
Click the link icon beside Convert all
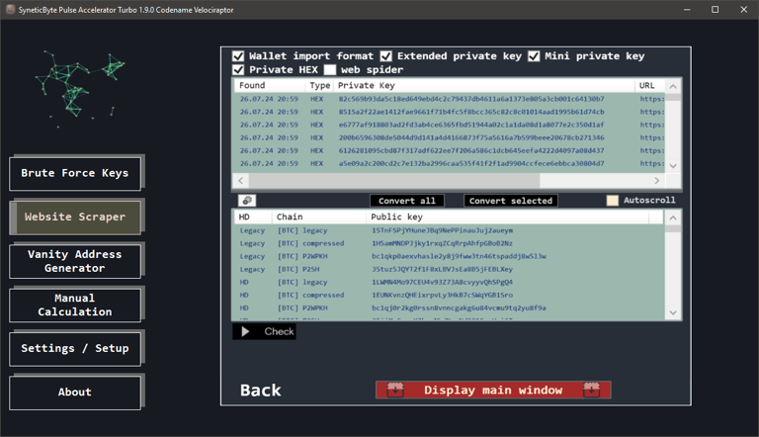(247, 201)
